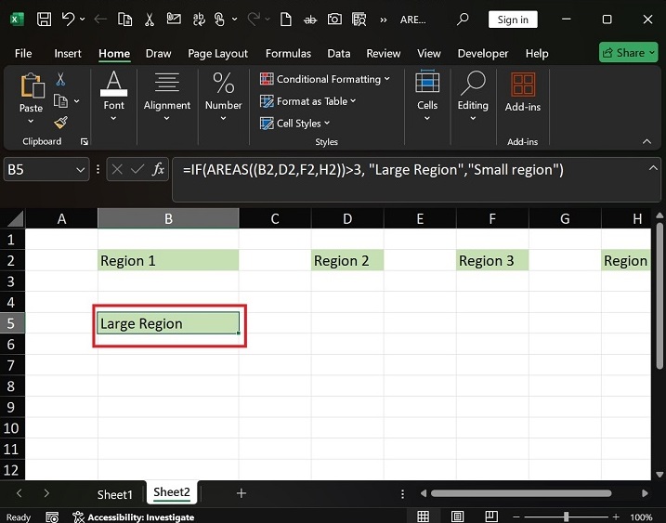Image resolution: width=666 pixels, height=523 pixels.
Task: Click the Sign in button
Action: pyautogui.click(x=513, y=20)
